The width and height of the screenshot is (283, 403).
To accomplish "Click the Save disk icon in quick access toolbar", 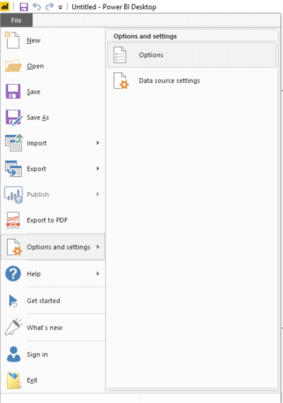I will click(24, 7).
